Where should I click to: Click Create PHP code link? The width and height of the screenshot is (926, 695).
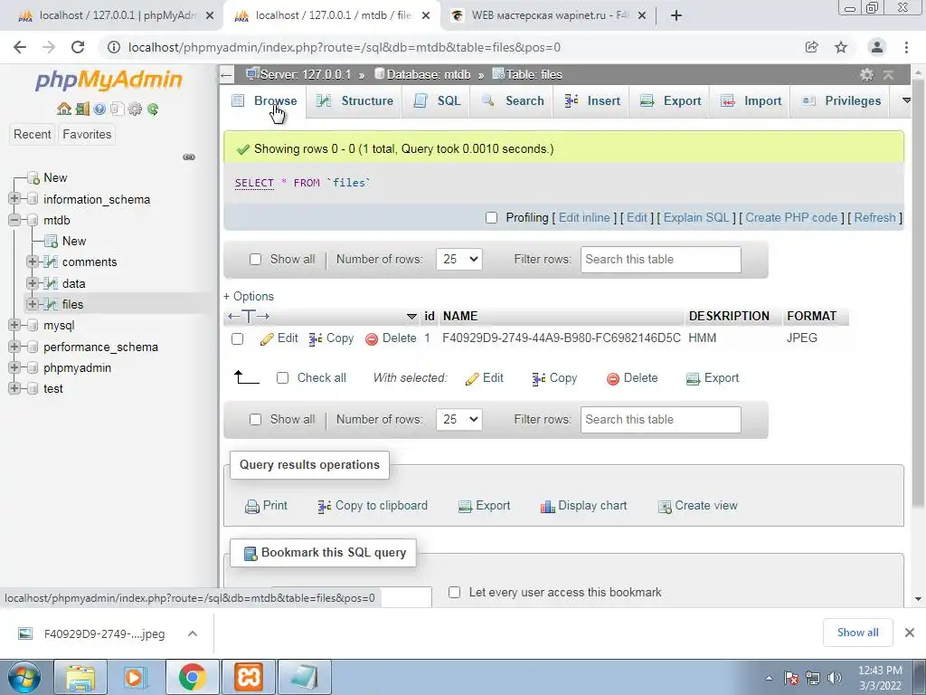(x=791, y=217)
